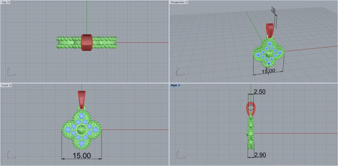
Task: Select the 15.00 dimension in Front view
Action: click(82, 155)
